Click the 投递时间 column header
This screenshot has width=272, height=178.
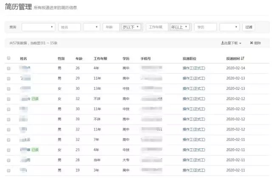[235, 58]
